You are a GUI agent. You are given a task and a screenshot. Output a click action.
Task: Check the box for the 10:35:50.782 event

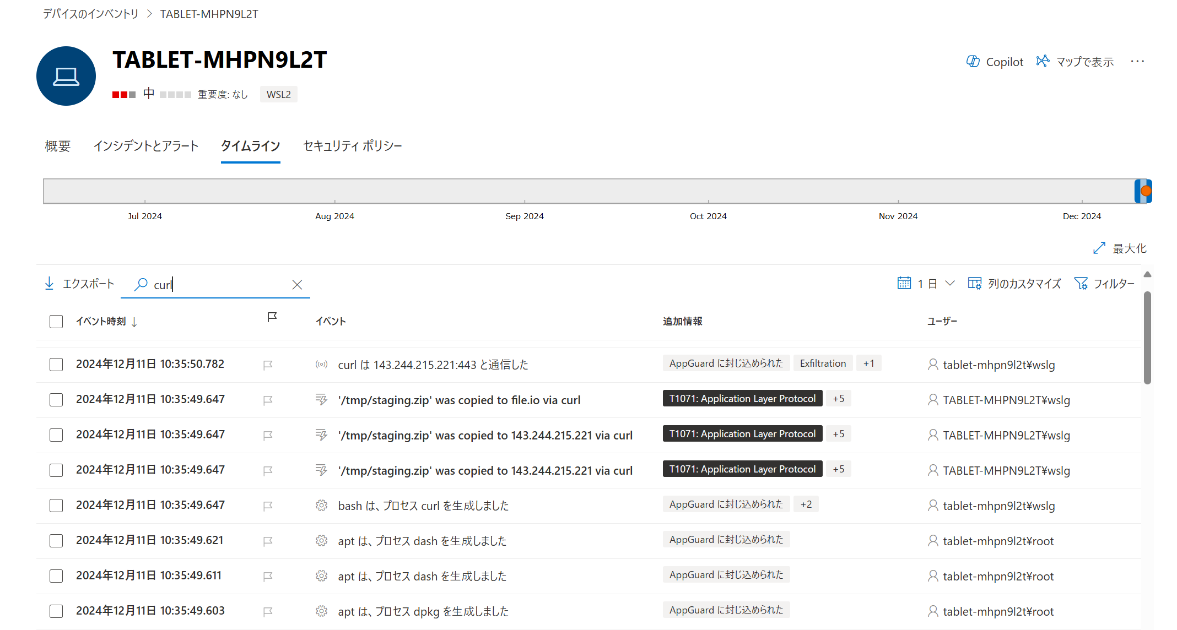coord(56,365)
